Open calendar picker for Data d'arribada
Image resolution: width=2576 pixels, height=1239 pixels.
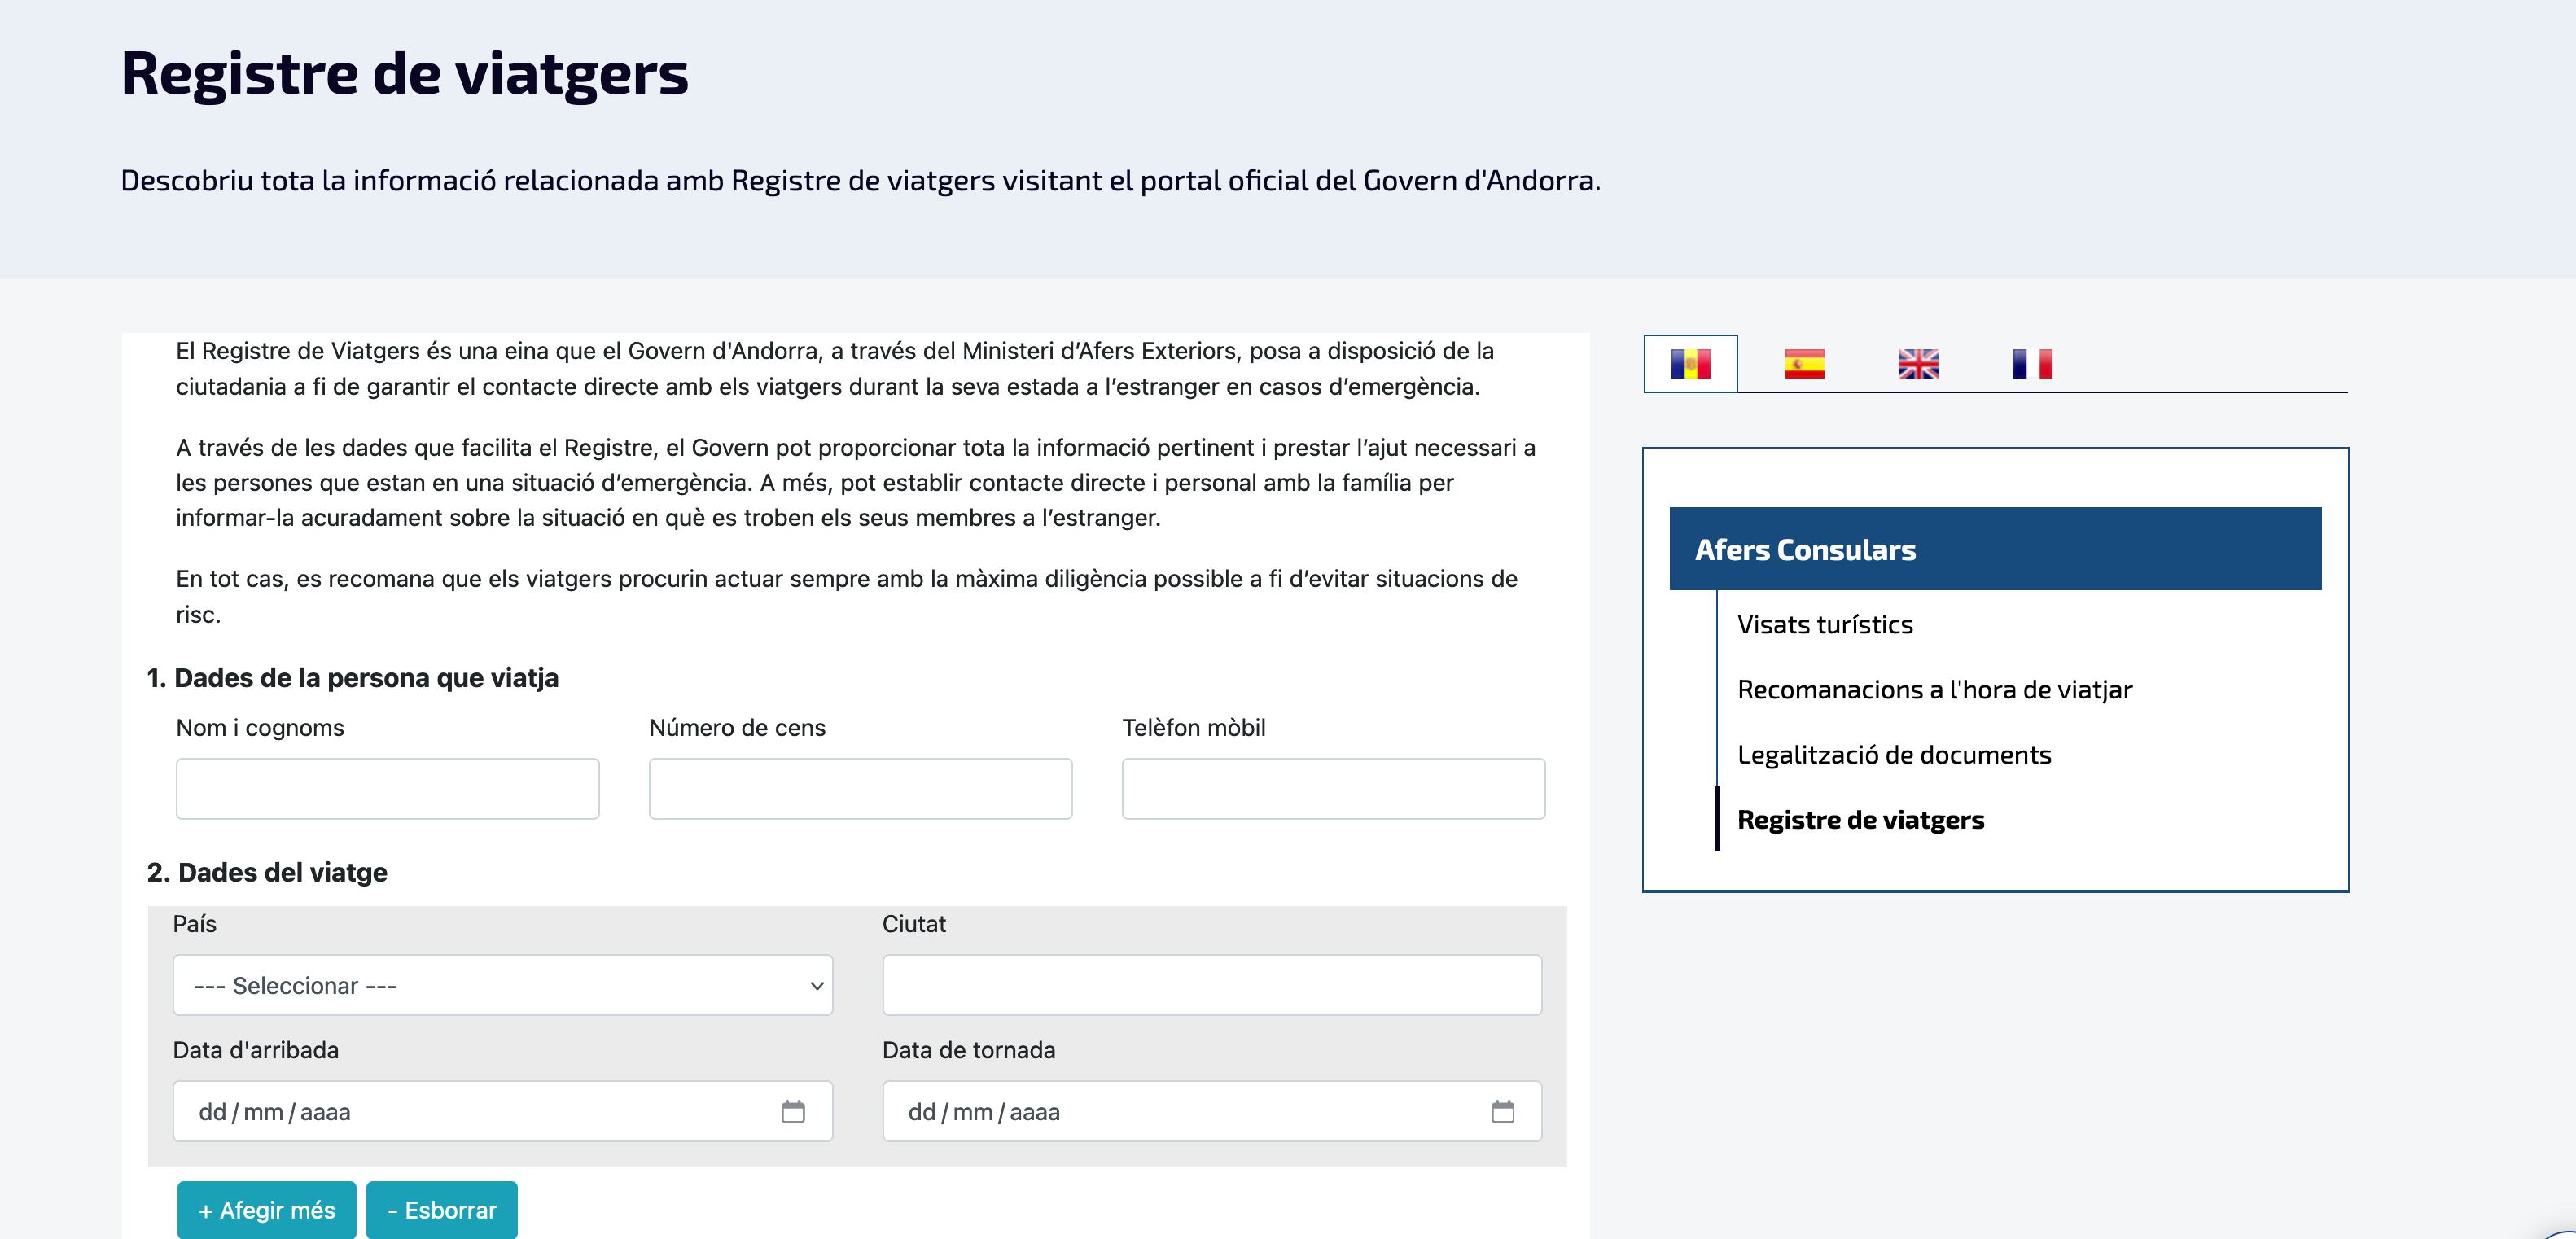click(794, 1110)
